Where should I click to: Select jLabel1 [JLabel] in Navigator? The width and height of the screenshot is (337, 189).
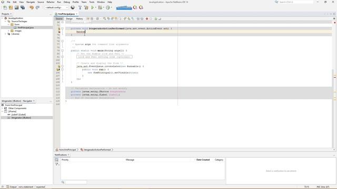18,114
